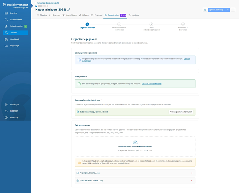Image resolution: width=239 pixels, height=193 pixels.
Task: Open Instellingen in the sidebar
Action: (x=16, y=104)
